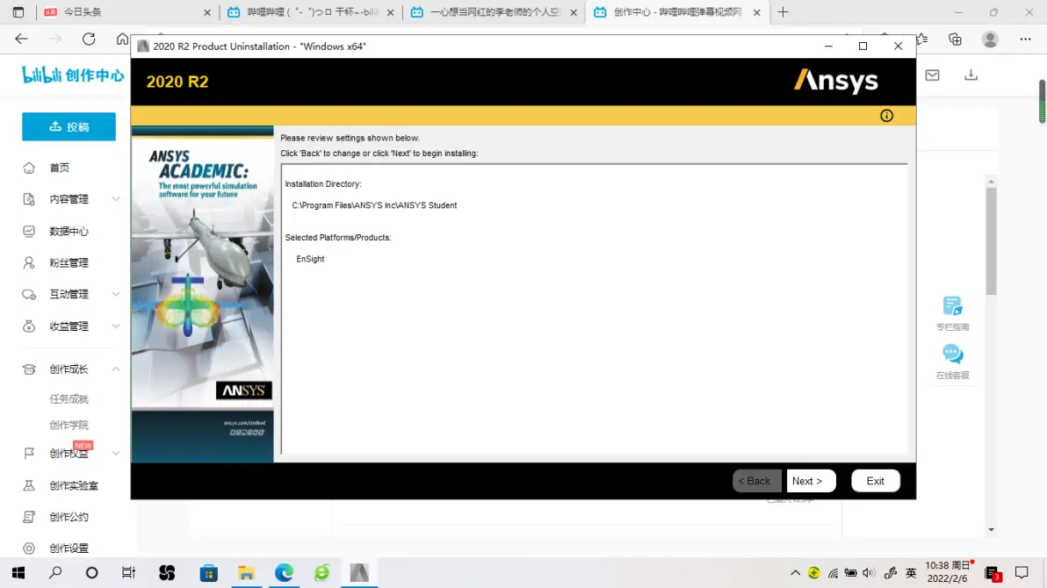1047x588 pixels.
Task: Click the 创作实验室 flask icon
Action: [x=29, y=485]
